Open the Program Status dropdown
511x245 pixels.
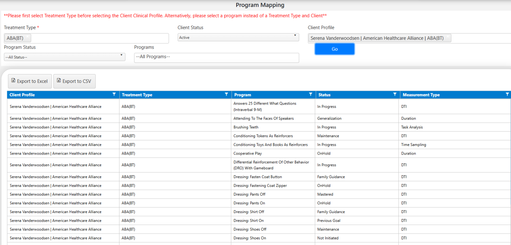pos(65,57)
